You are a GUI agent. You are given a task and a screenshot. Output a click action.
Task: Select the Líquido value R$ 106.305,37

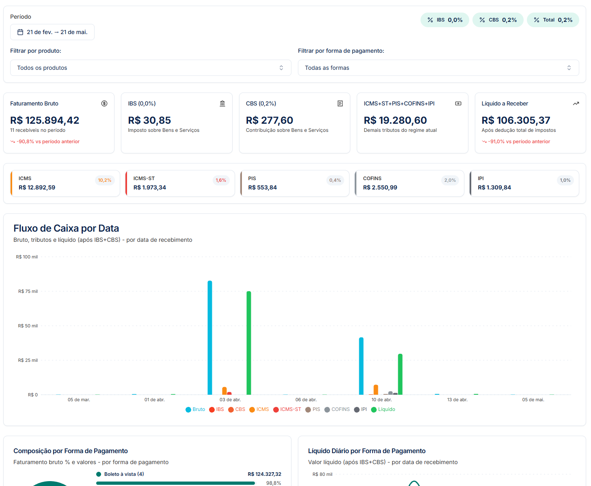click(x=516, y=120)
